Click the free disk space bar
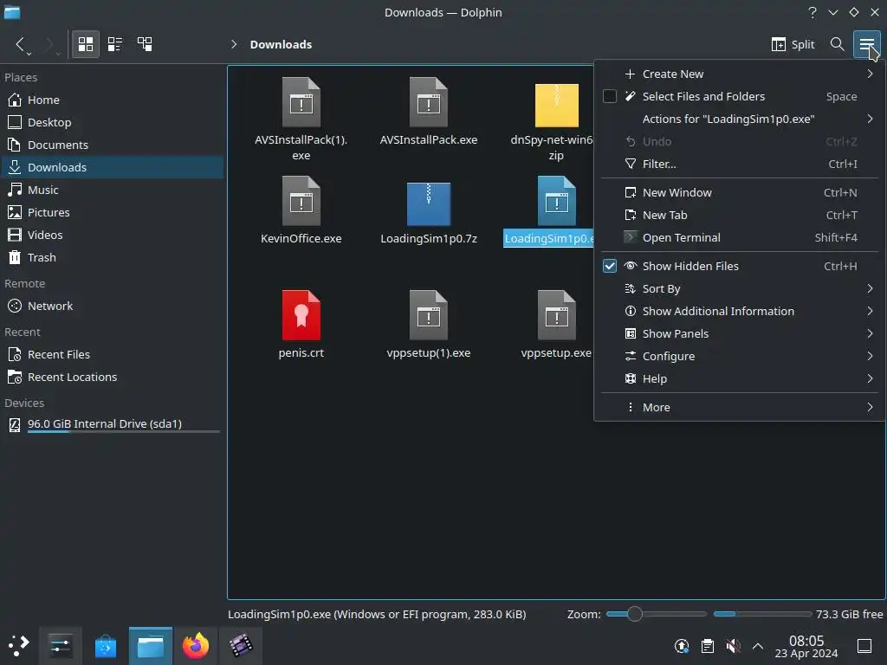 [x=762, y=614]
